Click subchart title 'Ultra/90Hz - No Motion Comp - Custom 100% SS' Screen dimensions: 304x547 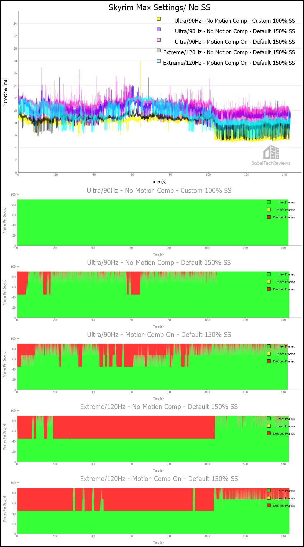pyautogui.click(x=159, y=191)
